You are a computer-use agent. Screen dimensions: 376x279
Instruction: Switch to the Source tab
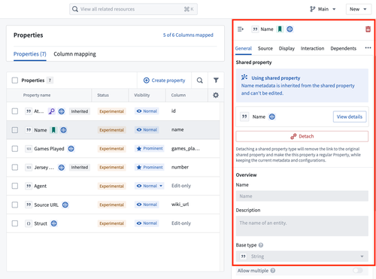tap(265, 48)
